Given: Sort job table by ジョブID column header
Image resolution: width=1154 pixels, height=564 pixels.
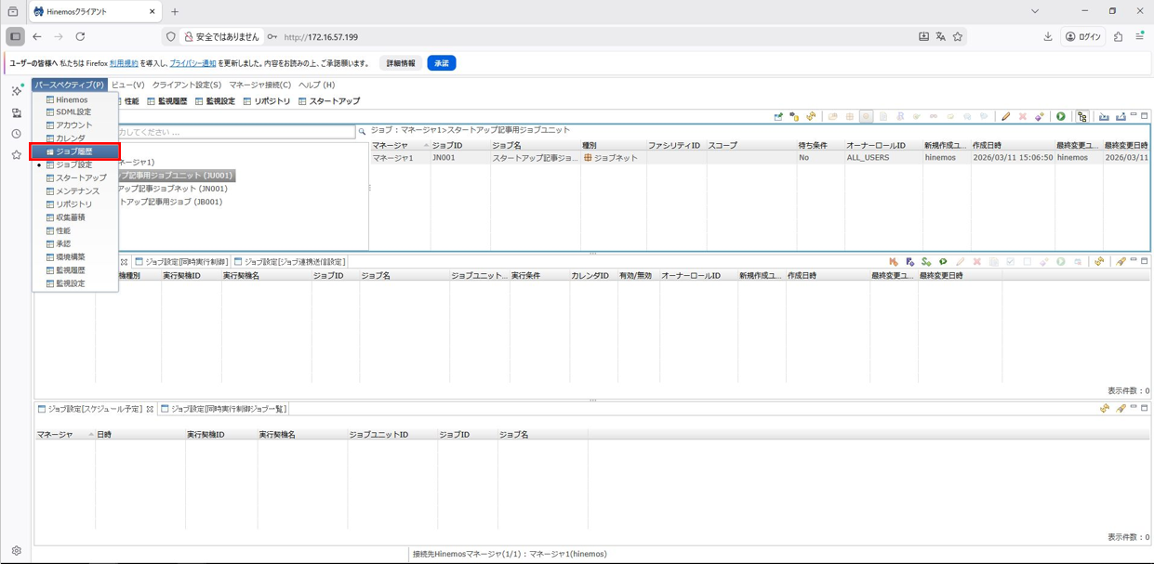Looking at the screenshot, I should tap(447, 146).
